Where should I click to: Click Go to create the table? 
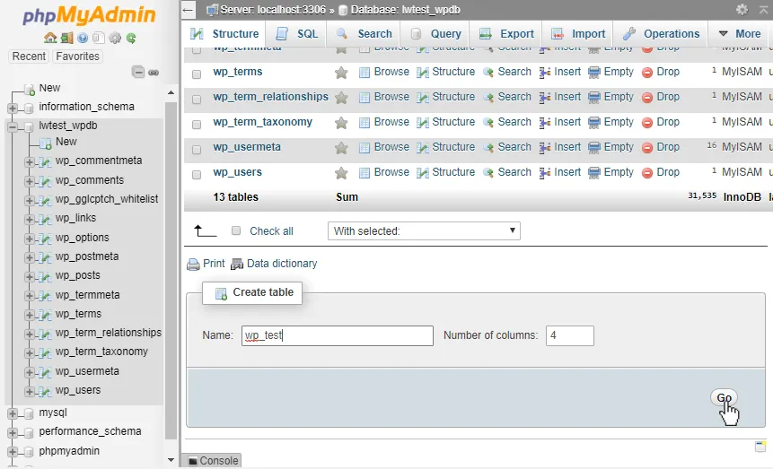pos(724,397)
